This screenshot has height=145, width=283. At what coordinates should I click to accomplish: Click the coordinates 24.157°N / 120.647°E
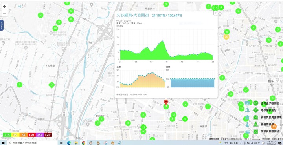167,16
